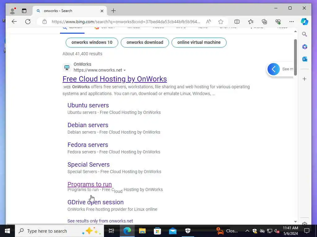Screen dimensions: 317x237
Task: Click the muted volume tray icon
Action: pos(277,231)
